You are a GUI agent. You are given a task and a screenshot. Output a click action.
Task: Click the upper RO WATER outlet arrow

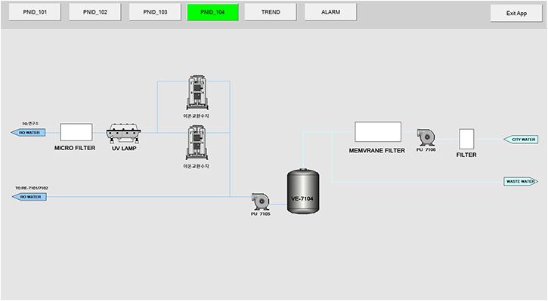coord(28,133)
